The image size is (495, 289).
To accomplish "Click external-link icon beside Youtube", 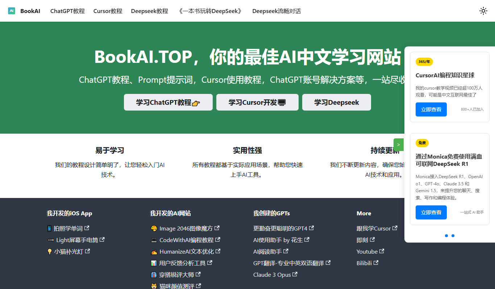I will [382, 251].
